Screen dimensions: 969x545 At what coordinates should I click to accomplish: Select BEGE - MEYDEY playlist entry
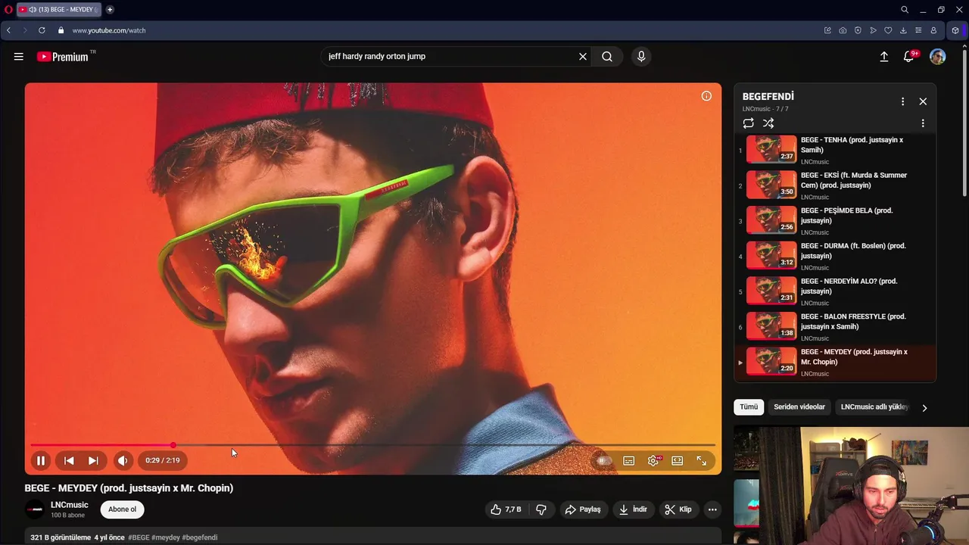coord(835,362)
